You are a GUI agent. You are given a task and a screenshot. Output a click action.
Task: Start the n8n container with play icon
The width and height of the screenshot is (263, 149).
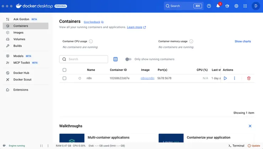[x=225, y=78]
